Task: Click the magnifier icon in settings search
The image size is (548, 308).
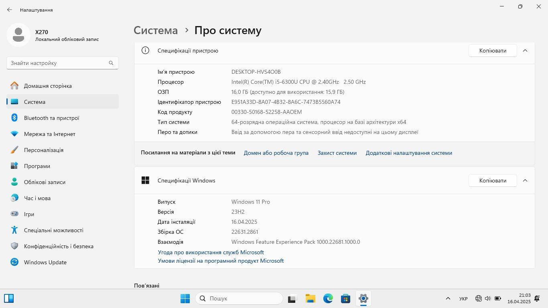Action: coord(111,63)
